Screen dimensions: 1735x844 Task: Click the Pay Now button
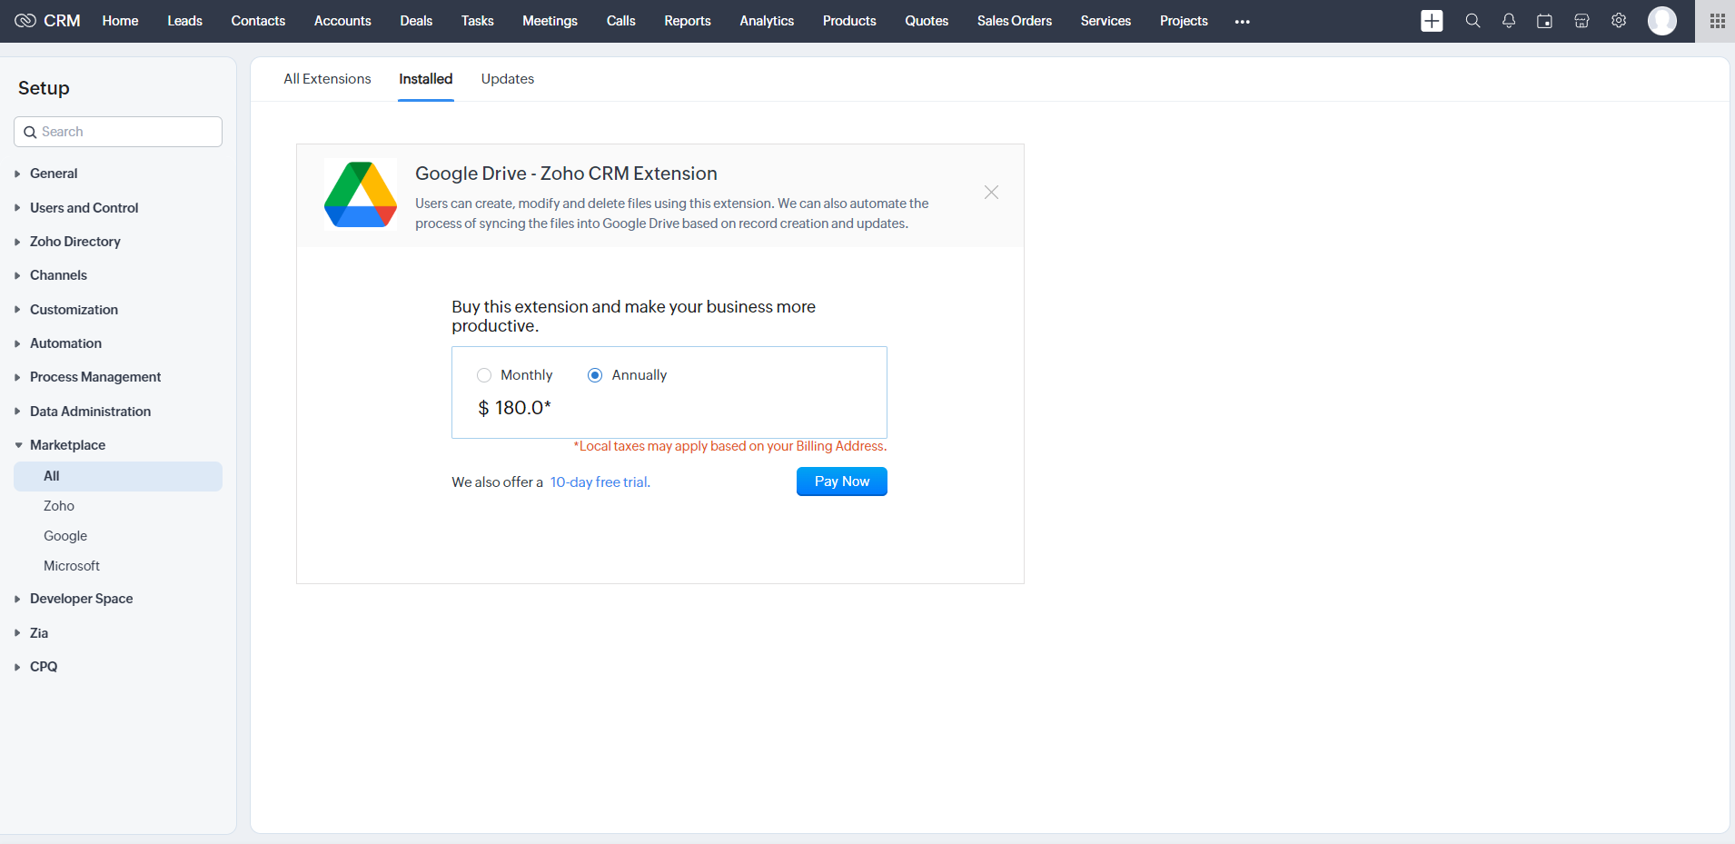(842, 482)
